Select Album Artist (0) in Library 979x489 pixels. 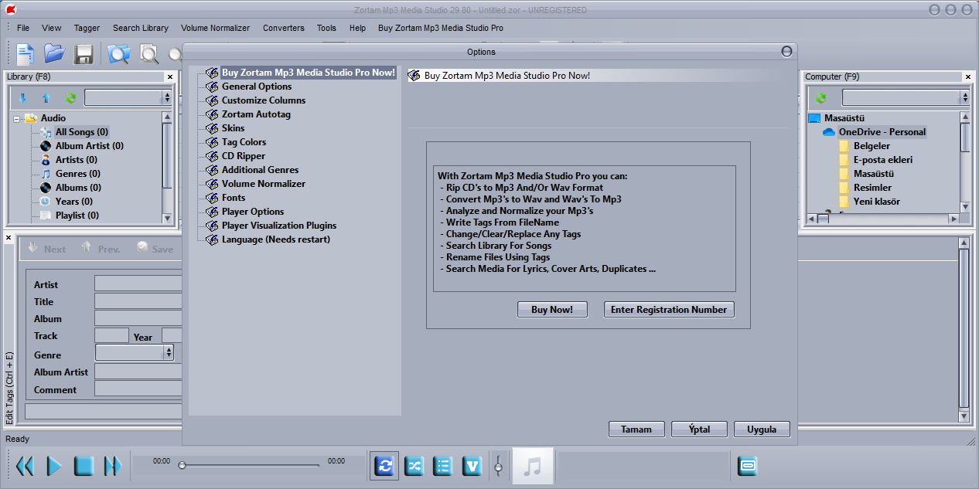coord(89,146)
